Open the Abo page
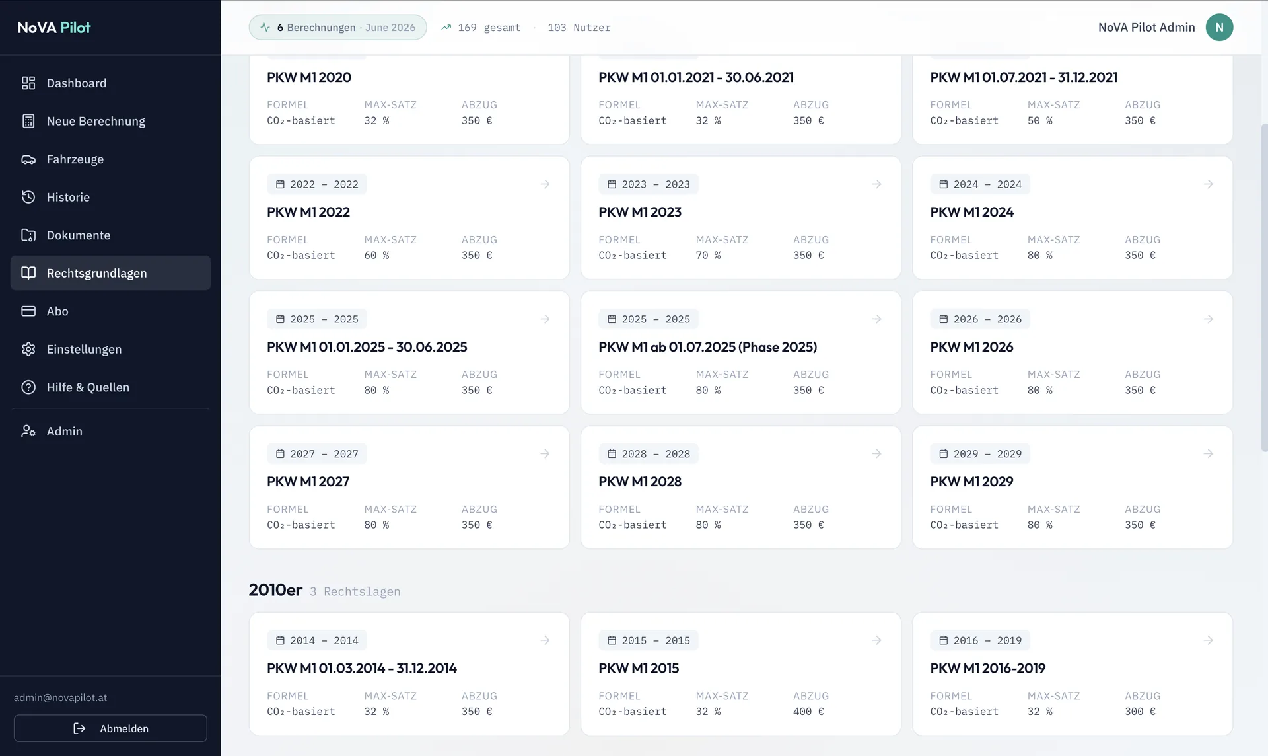The width and height of the screenshot is (1268, 756). [x=110, y=311]
